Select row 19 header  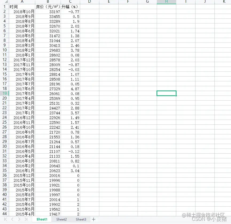click(5, 93)
